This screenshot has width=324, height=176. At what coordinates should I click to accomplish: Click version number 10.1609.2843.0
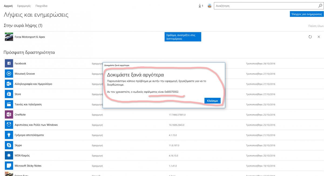(177, 125)
